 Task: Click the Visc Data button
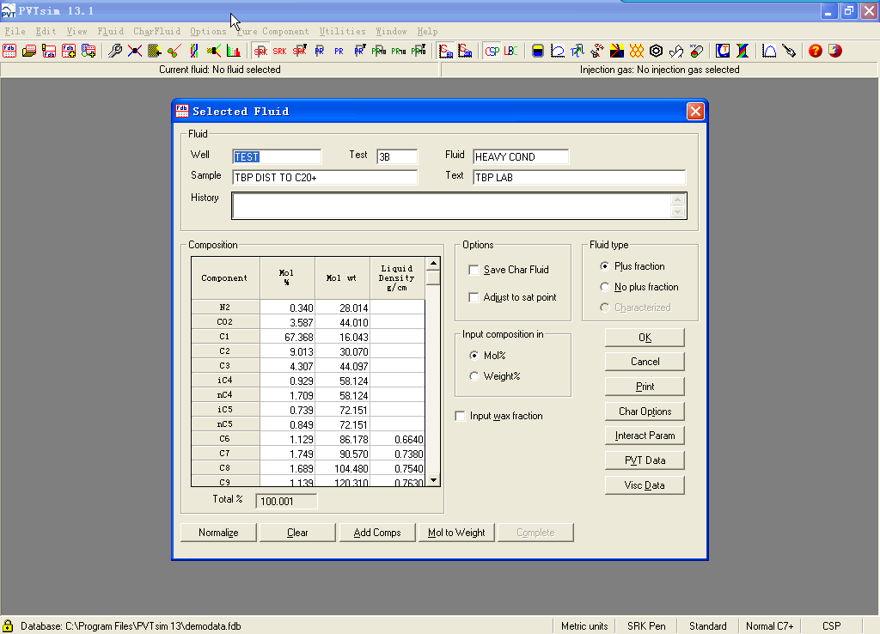point(645,485)
